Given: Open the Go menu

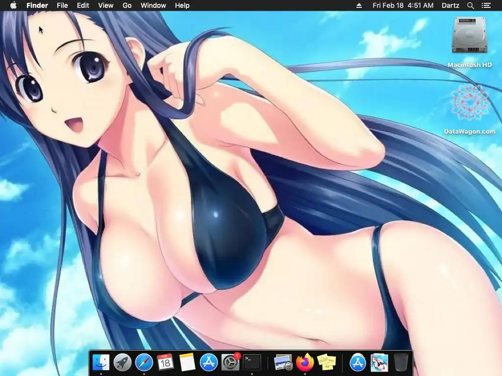Looking at the screenshot, I should 127,5.
